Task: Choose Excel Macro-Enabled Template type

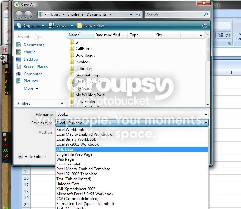Action: (x=132, y=169)
